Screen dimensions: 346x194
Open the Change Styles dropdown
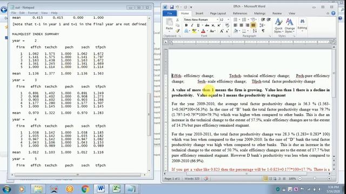290,25
